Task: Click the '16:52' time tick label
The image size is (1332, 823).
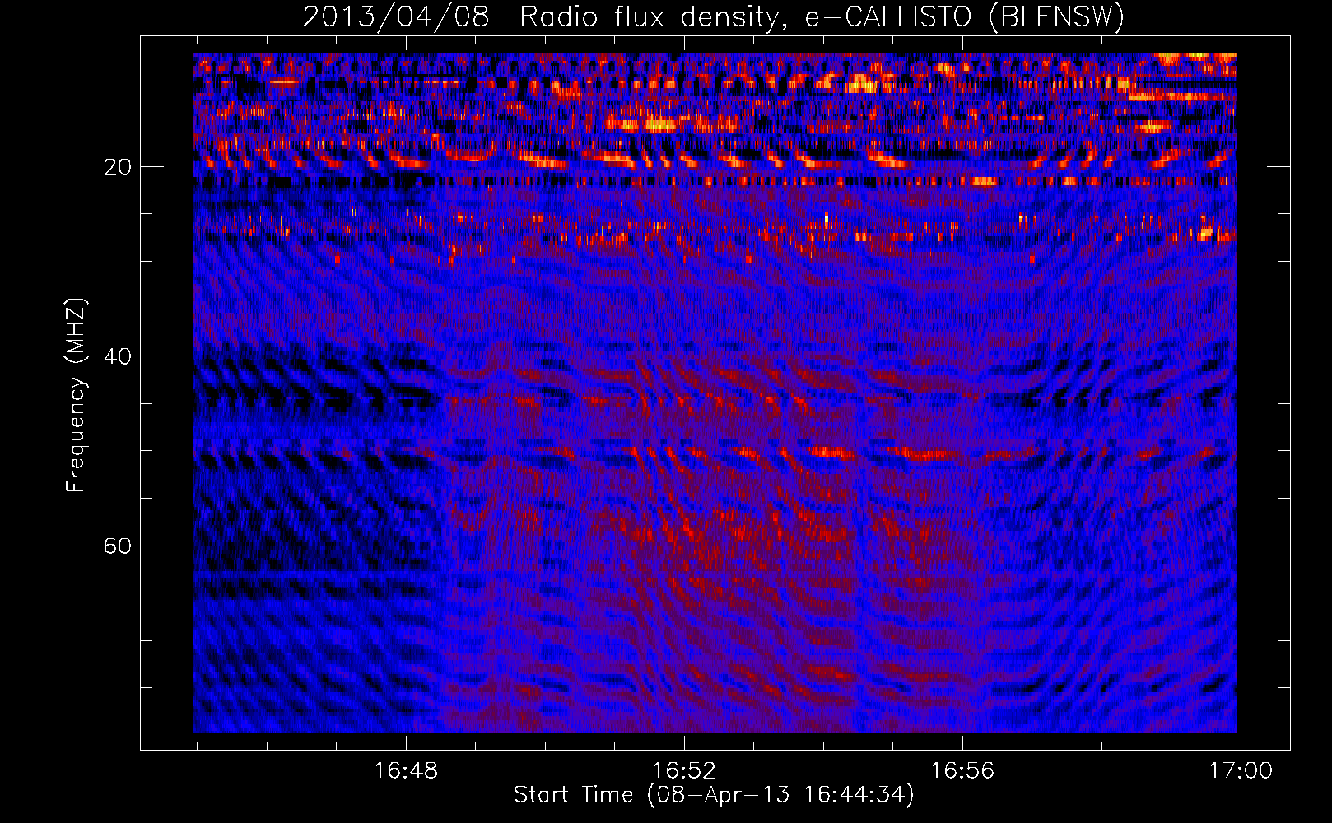Action: 684,771
